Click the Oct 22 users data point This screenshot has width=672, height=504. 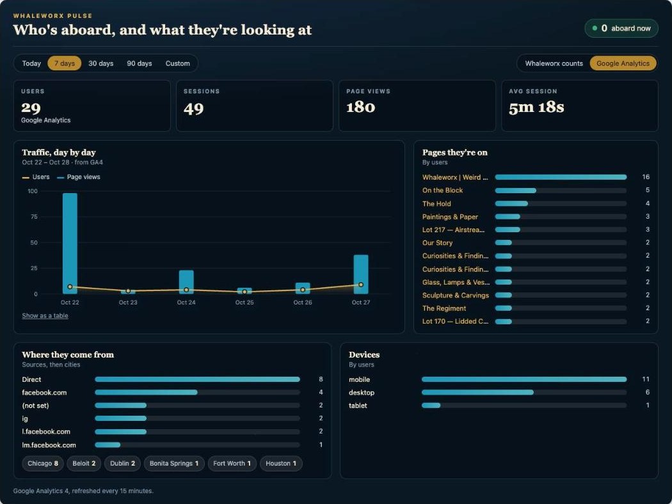70,287
